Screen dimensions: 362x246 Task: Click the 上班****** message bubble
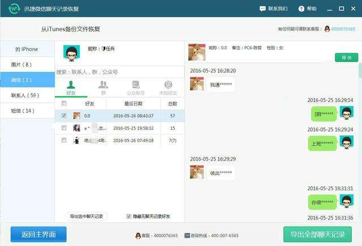pyautogui.click(x=322, y=143)
